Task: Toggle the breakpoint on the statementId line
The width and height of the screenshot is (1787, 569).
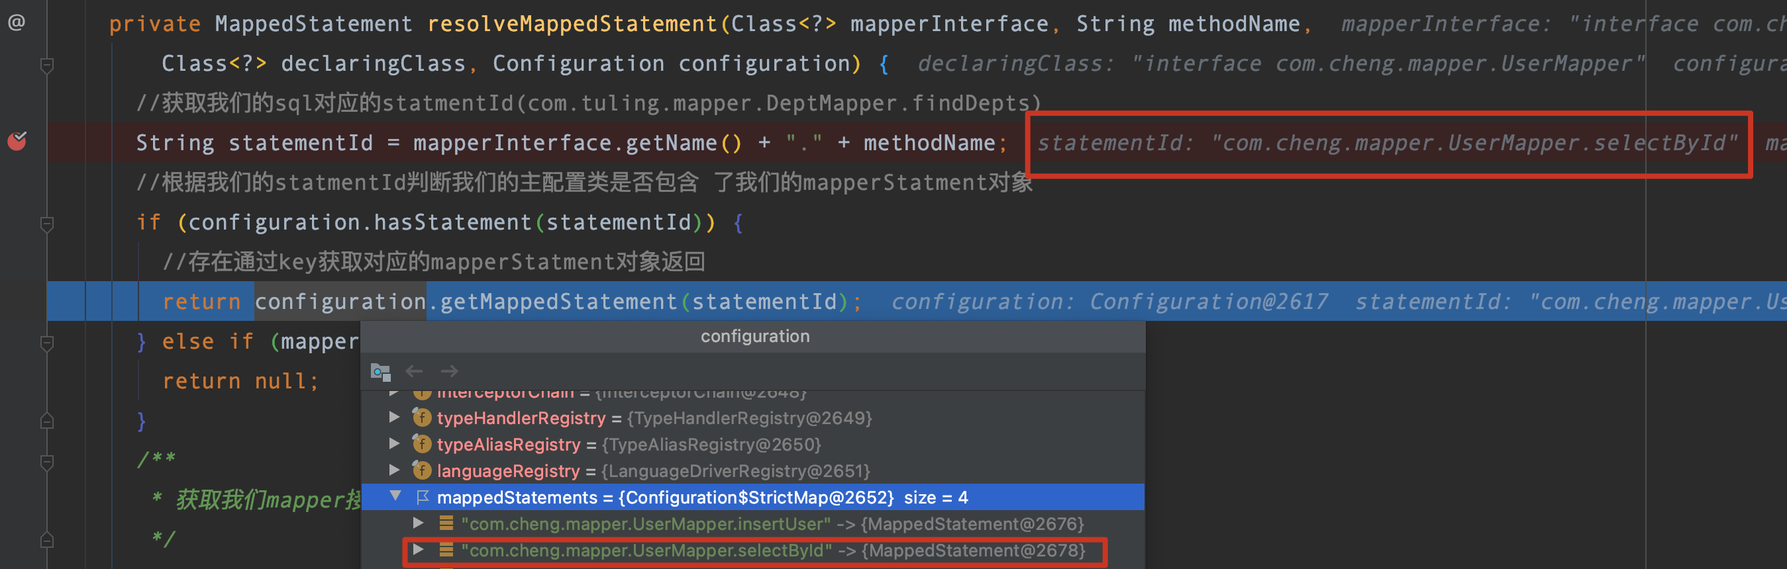Action: pos(17,142)
